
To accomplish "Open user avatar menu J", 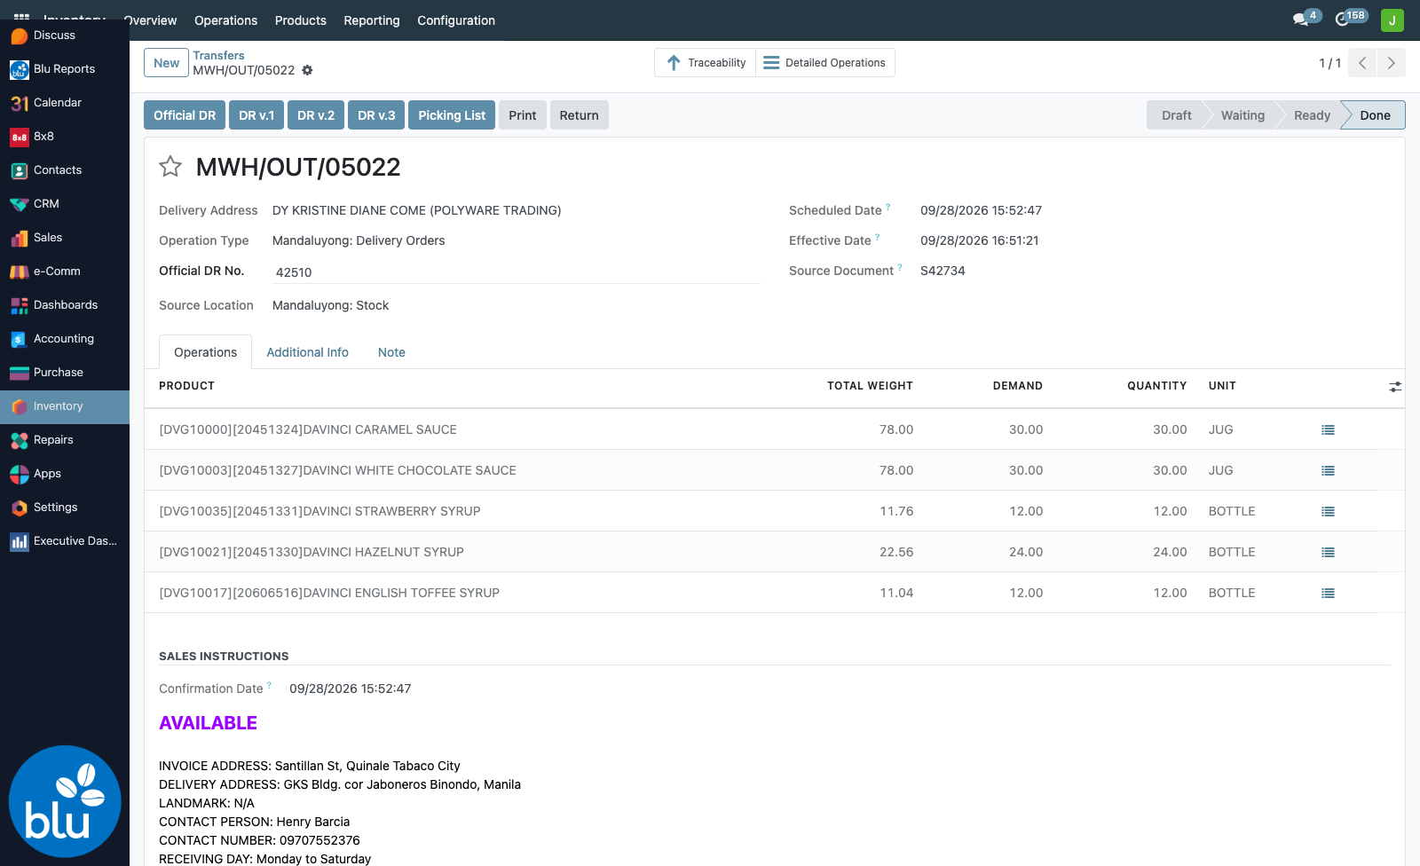I will tap(1392, 20).
